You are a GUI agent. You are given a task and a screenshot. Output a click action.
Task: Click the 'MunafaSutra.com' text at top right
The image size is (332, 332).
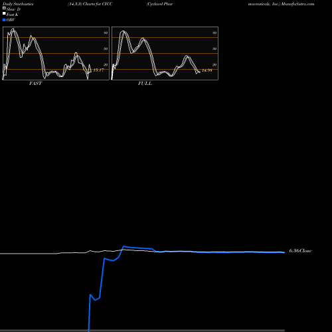(x=297, y=4)
